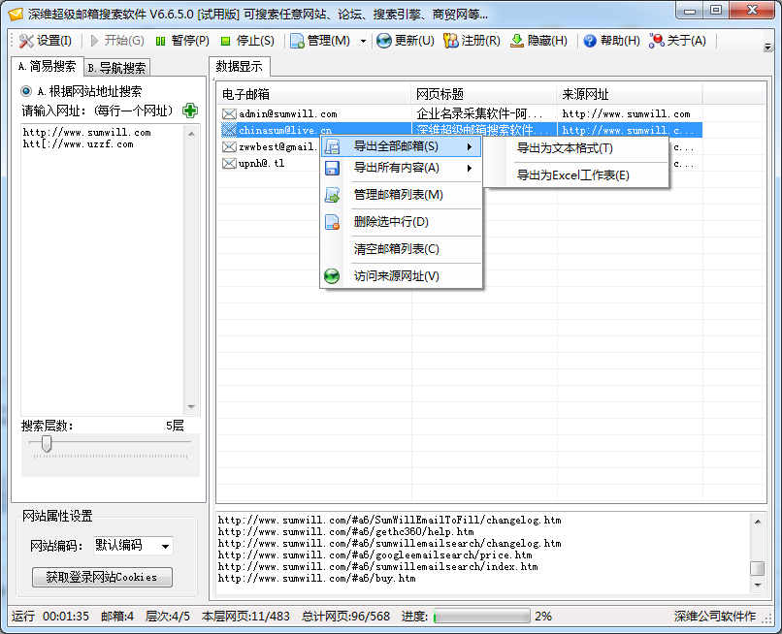Stop the search with 停止(S)

point(247,41)
